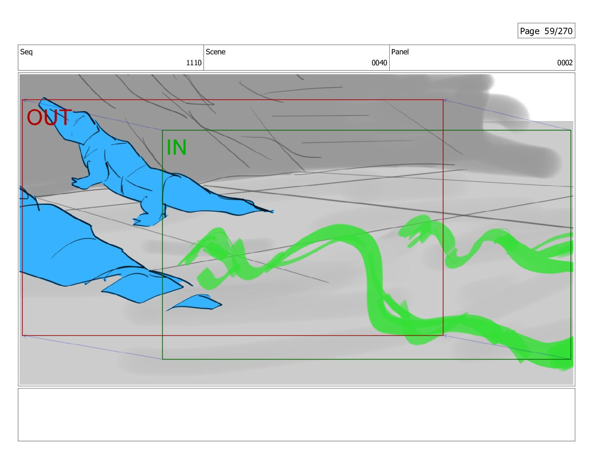Click the Seq header label
This screenshot has width=594, height=459.
[x=26, y=52]
